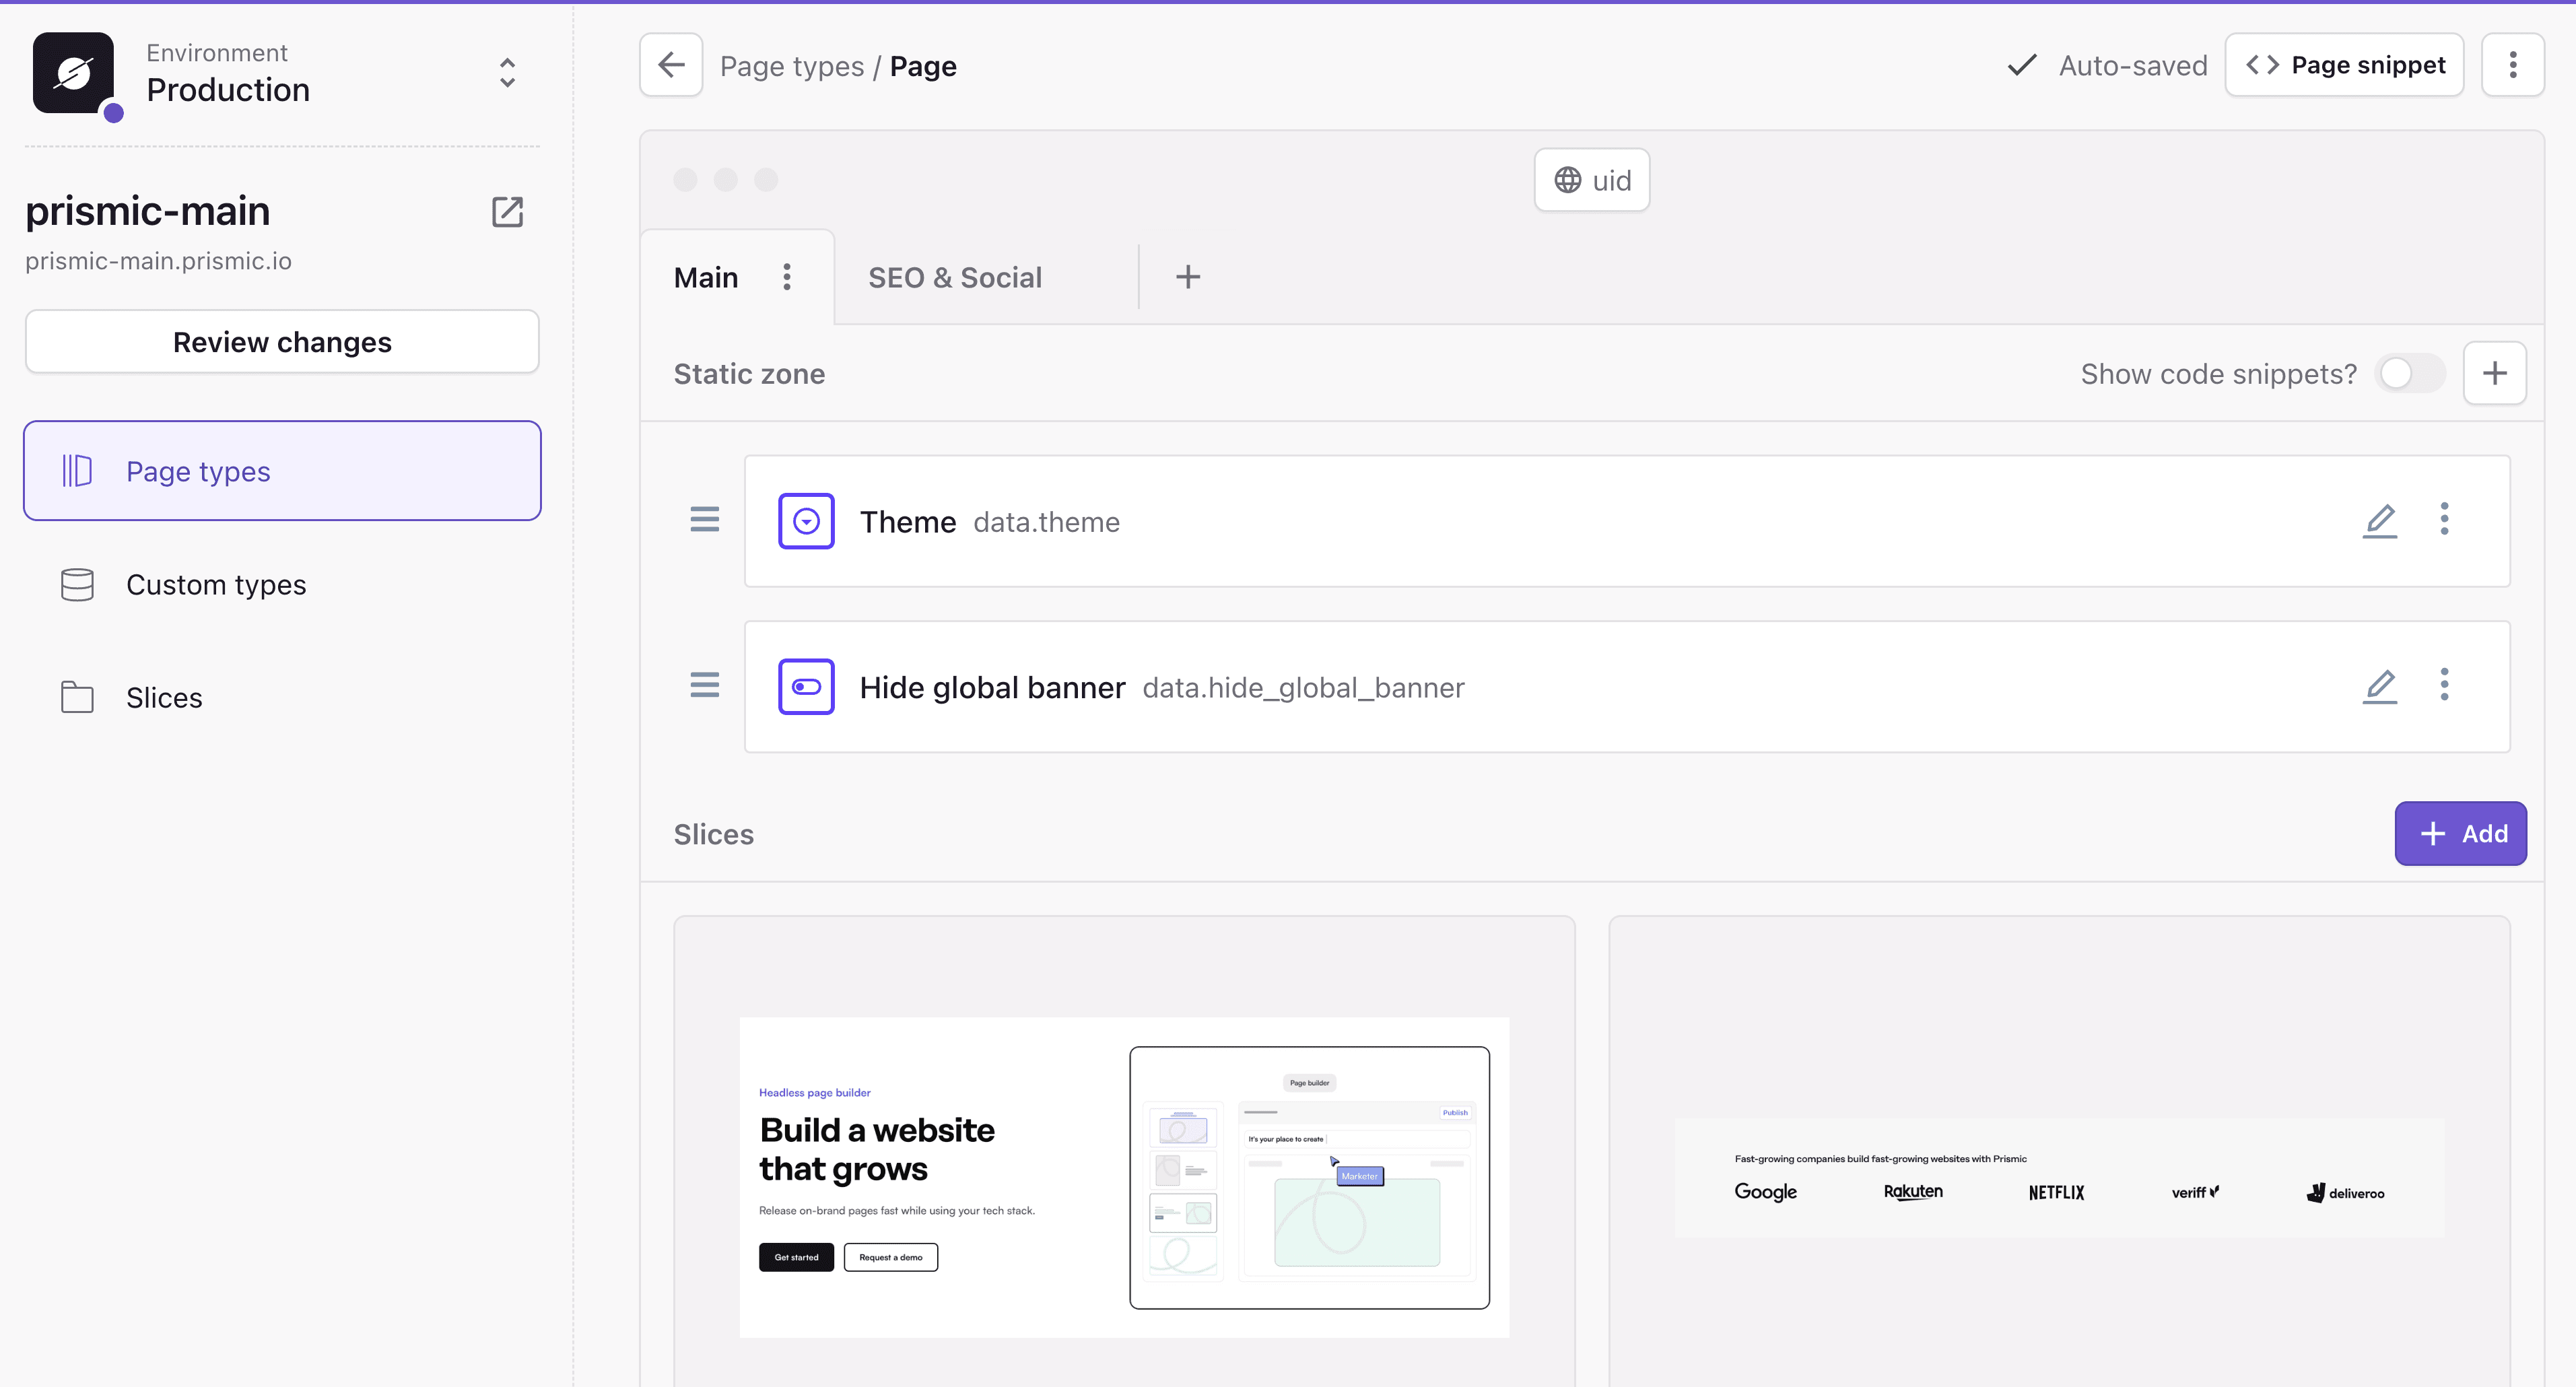Click the boolean icon on Hide global banner
The image size is (2576, 1387).
(806, 686)
